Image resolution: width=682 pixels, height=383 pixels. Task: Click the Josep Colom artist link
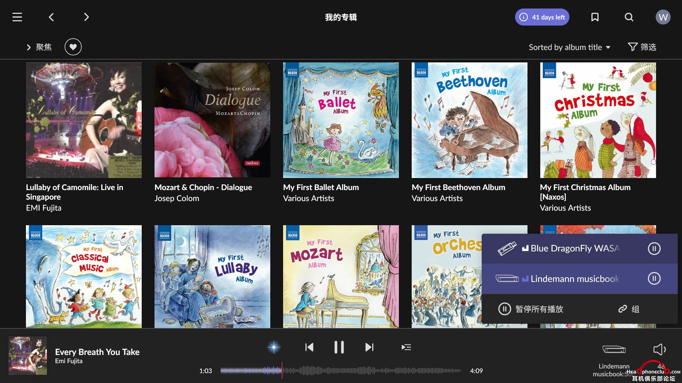point(177,199)
